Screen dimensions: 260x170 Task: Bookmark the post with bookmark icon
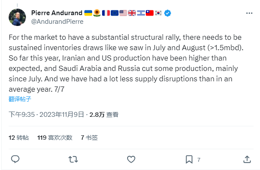(x=189, y=159)
